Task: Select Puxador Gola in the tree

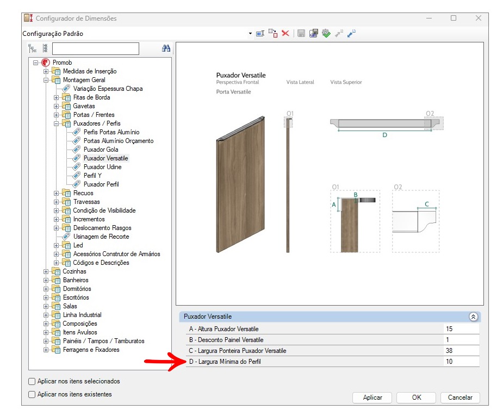Action: (101, 150)
